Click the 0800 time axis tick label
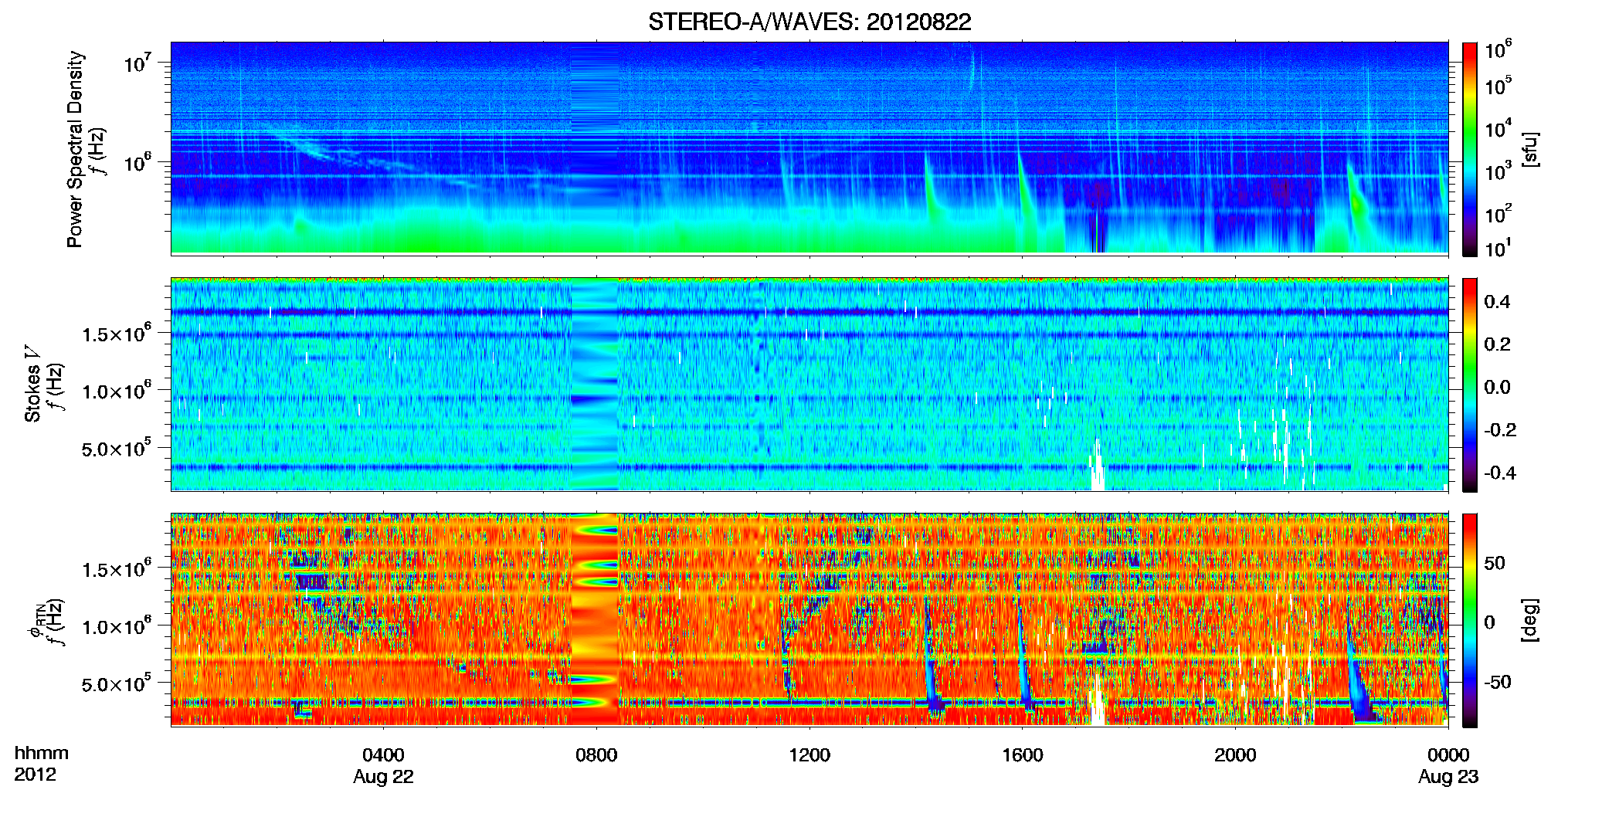 click(x=596, y=754)
